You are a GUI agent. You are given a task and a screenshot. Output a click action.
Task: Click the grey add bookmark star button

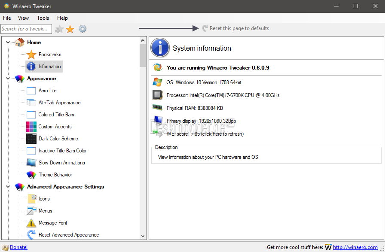(59, 29)
